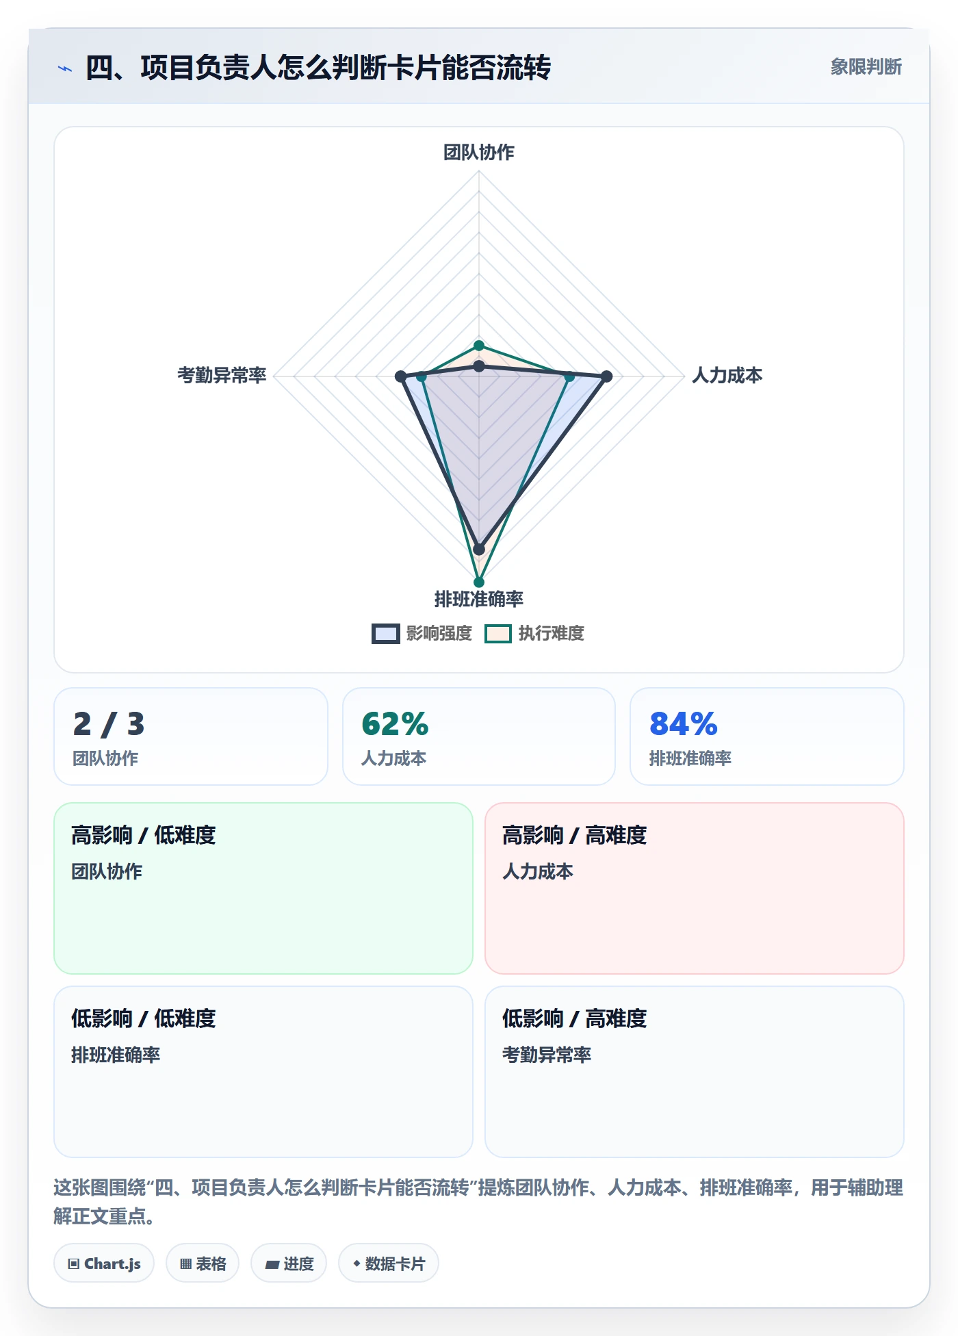Select the 数据卡片 tag chip
Viewport: 958px width, 1336px height.
(x=389, y=1263)
